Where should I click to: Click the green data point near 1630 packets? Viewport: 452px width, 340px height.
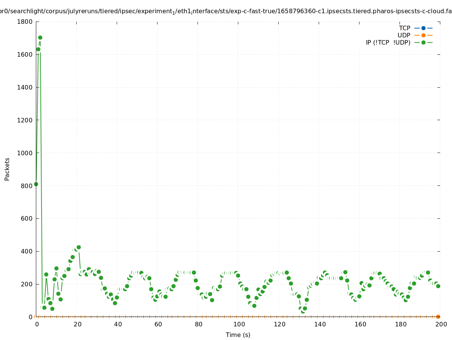(38, 49)
